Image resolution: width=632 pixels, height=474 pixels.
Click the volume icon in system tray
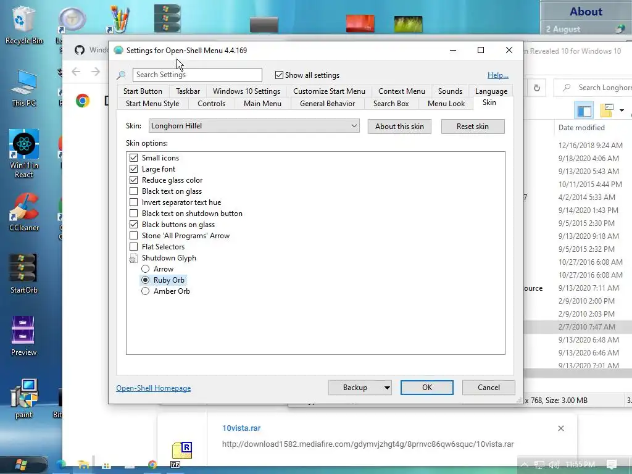click(554, 465)
